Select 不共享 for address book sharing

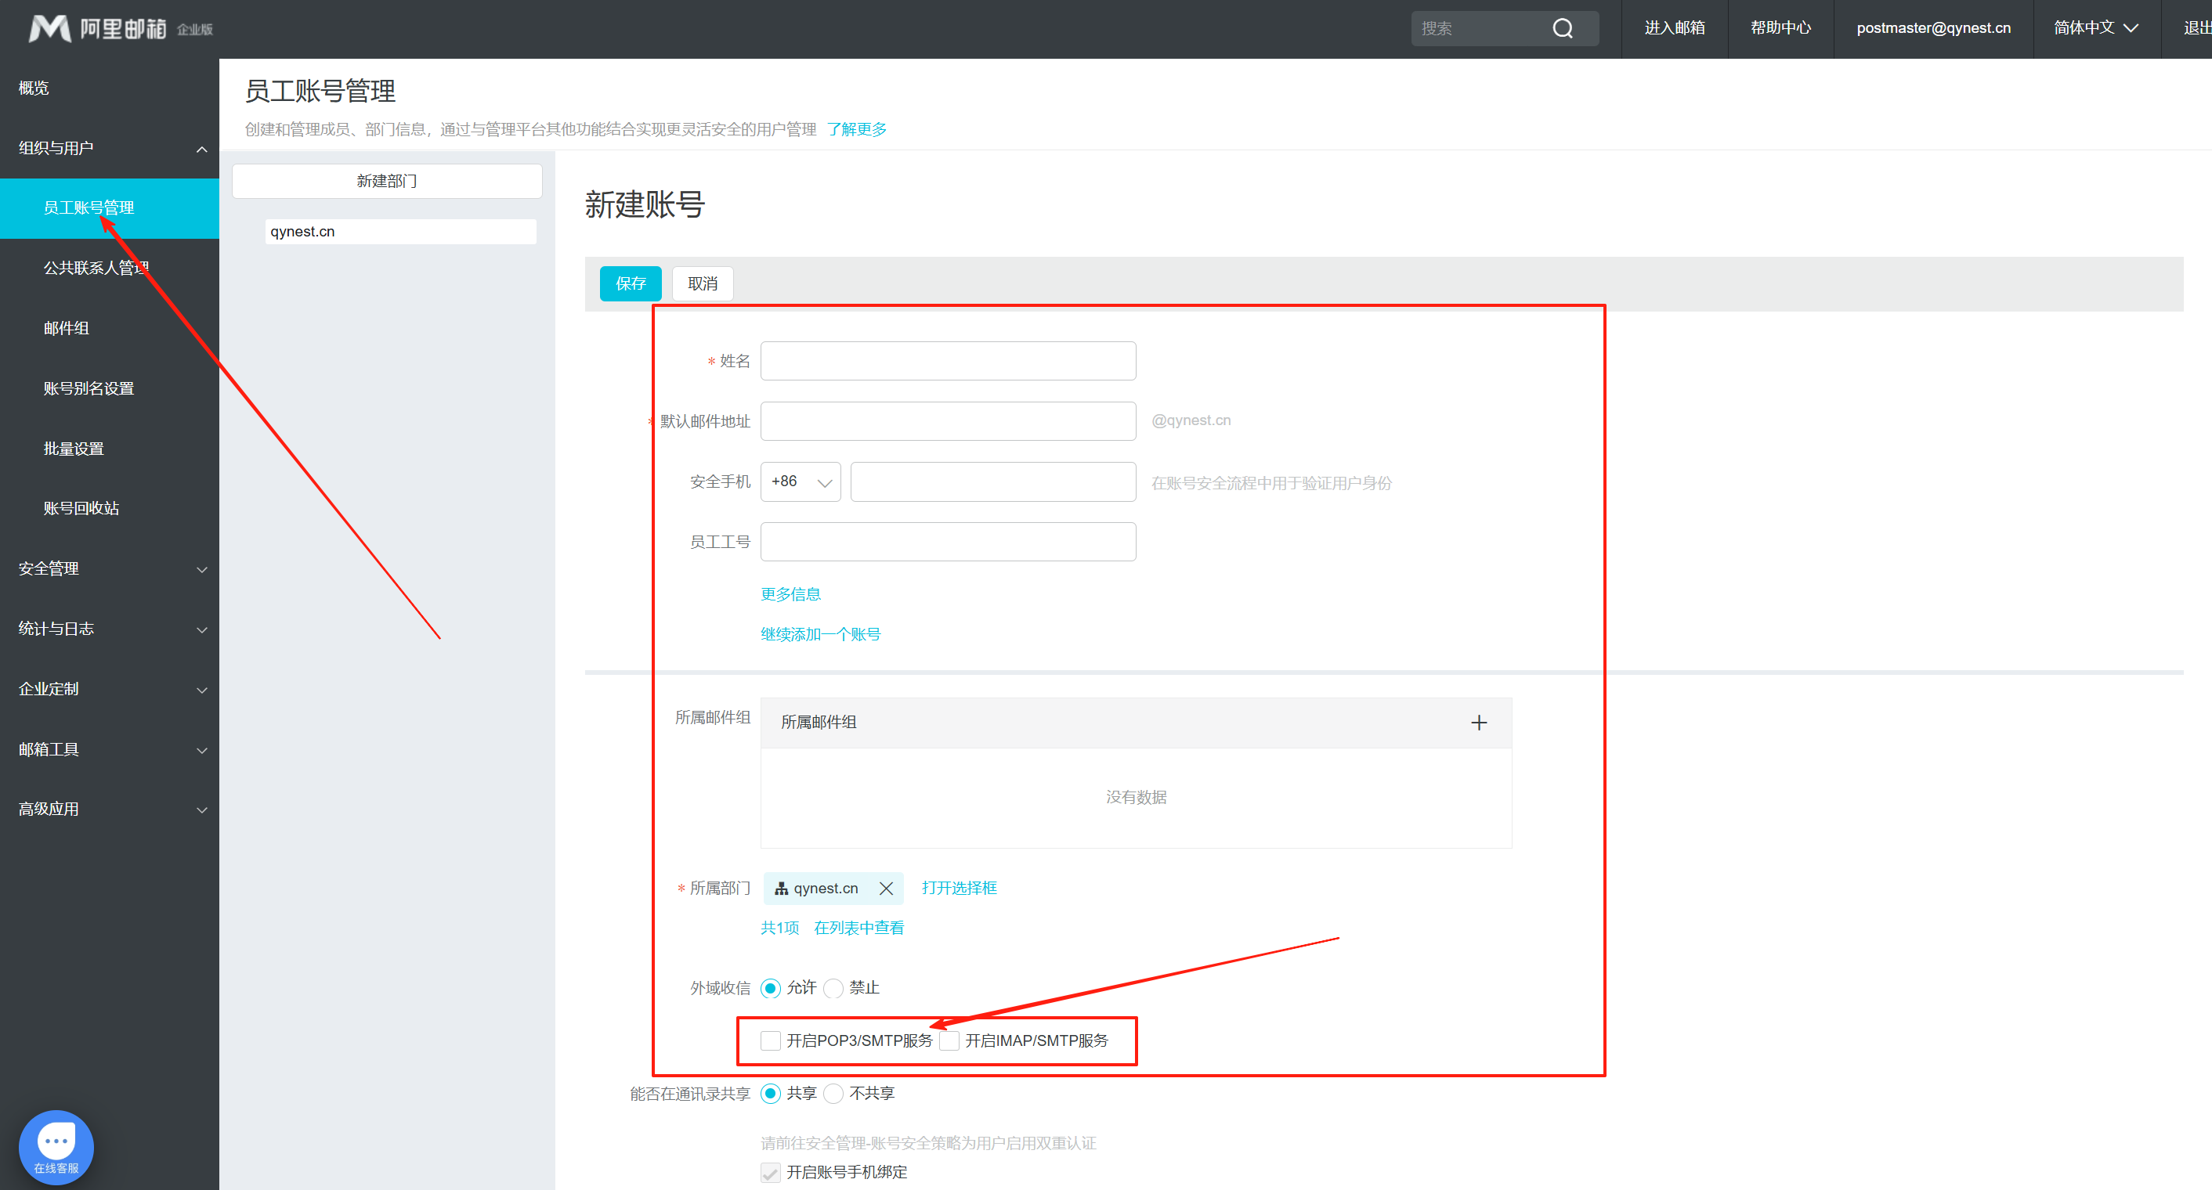833,1093
